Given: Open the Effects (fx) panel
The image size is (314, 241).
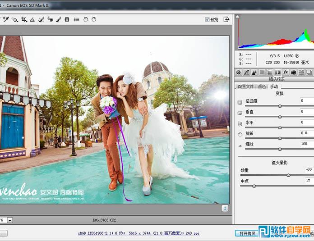Looking at the screenshot, I should point(286,72).
